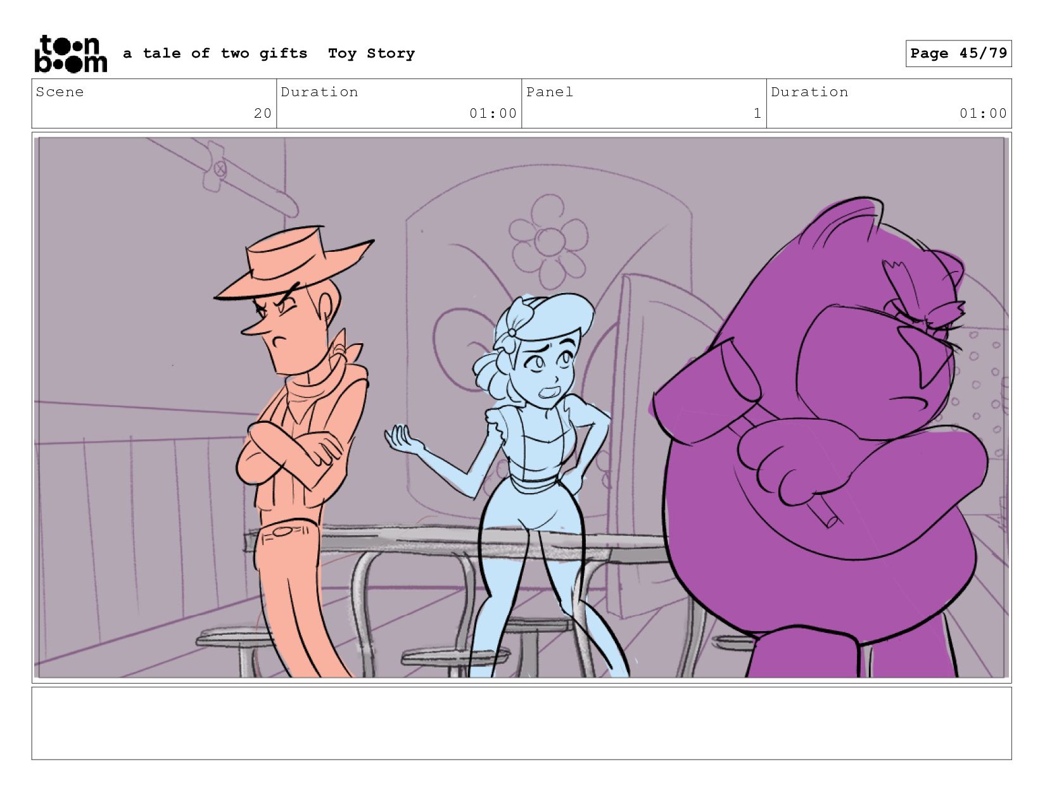1045x807 pixels.
Task: Click the 'Panel' label
Action: (550, 92)
